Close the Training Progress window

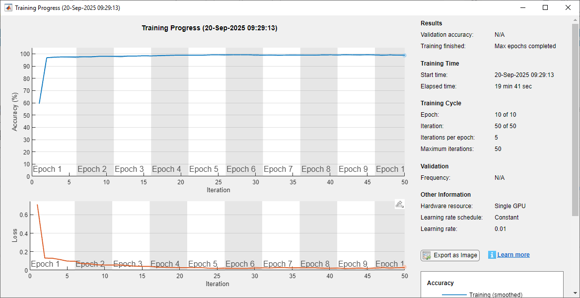568,8
